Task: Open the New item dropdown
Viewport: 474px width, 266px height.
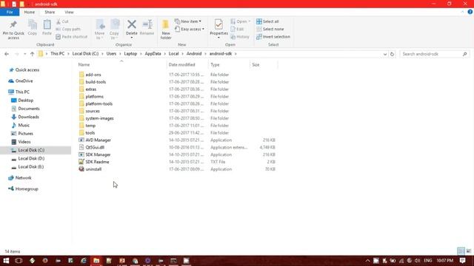Action: (187, 21)
